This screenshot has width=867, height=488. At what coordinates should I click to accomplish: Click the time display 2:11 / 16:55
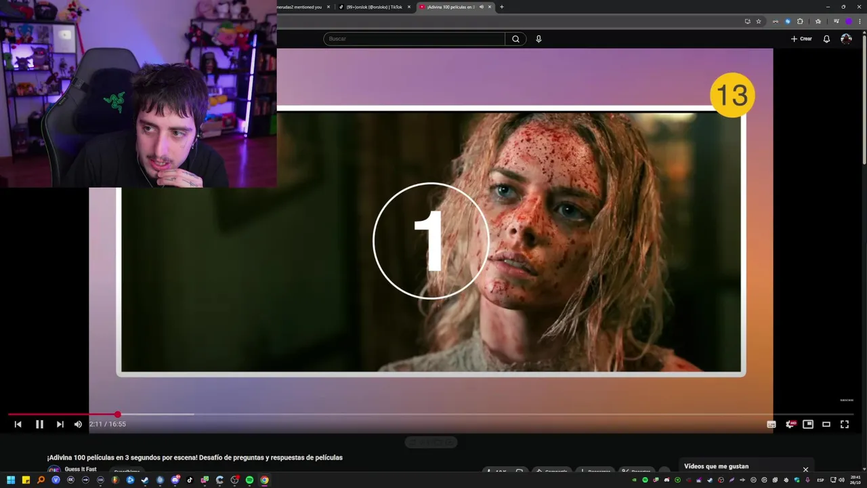coord(108,424)
